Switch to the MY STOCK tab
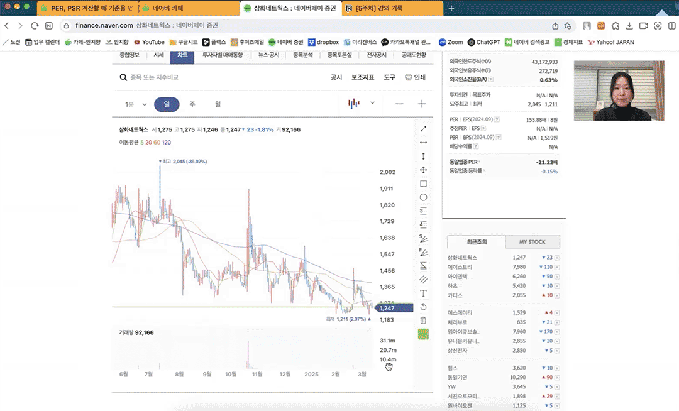679x411 pixels. click(532, 242)
